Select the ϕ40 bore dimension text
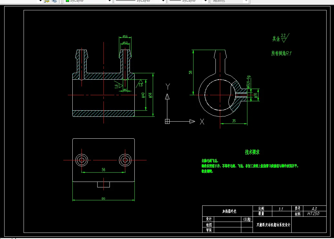334x239 pixels. coord(143,95)
